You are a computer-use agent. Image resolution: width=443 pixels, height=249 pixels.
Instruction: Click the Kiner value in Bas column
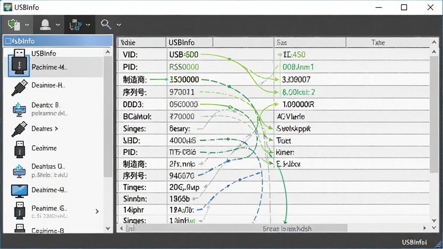(285, 153)
